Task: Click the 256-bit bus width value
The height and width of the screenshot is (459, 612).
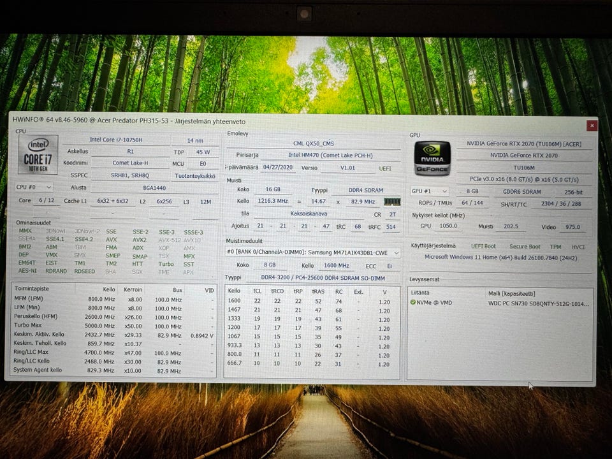Action: pyautogui.click(x=573, y=193)
